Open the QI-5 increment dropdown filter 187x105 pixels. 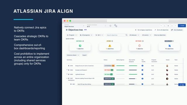[x=99, y=35]
